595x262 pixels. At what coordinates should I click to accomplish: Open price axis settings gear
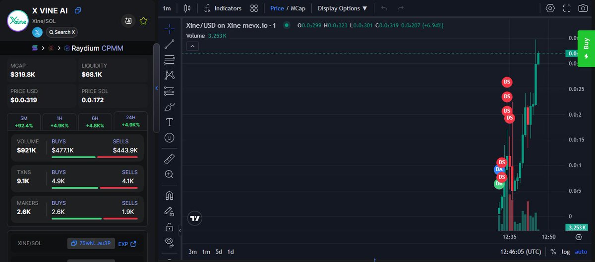[x=579, y=237]
